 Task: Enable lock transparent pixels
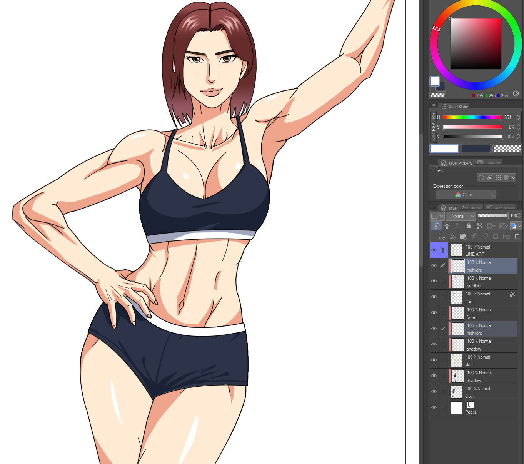479,226
